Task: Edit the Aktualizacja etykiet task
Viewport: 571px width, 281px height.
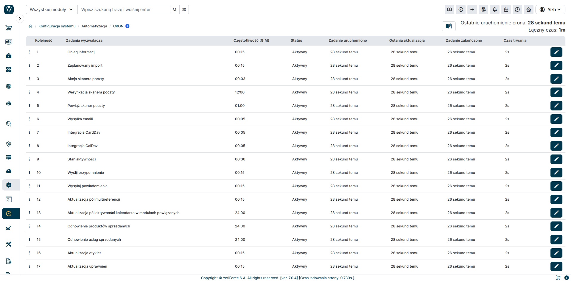Action: point(556,253)
